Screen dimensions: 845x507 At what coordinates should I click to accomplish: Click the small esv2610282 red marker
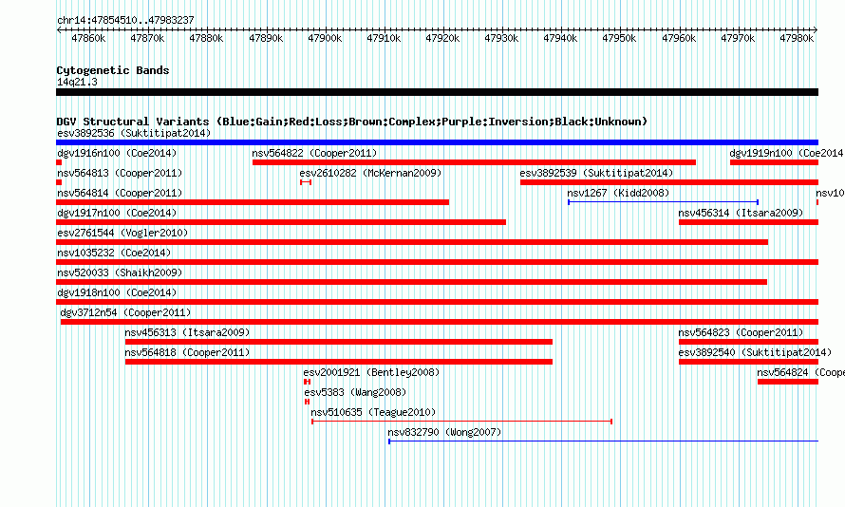coord(306,182)
